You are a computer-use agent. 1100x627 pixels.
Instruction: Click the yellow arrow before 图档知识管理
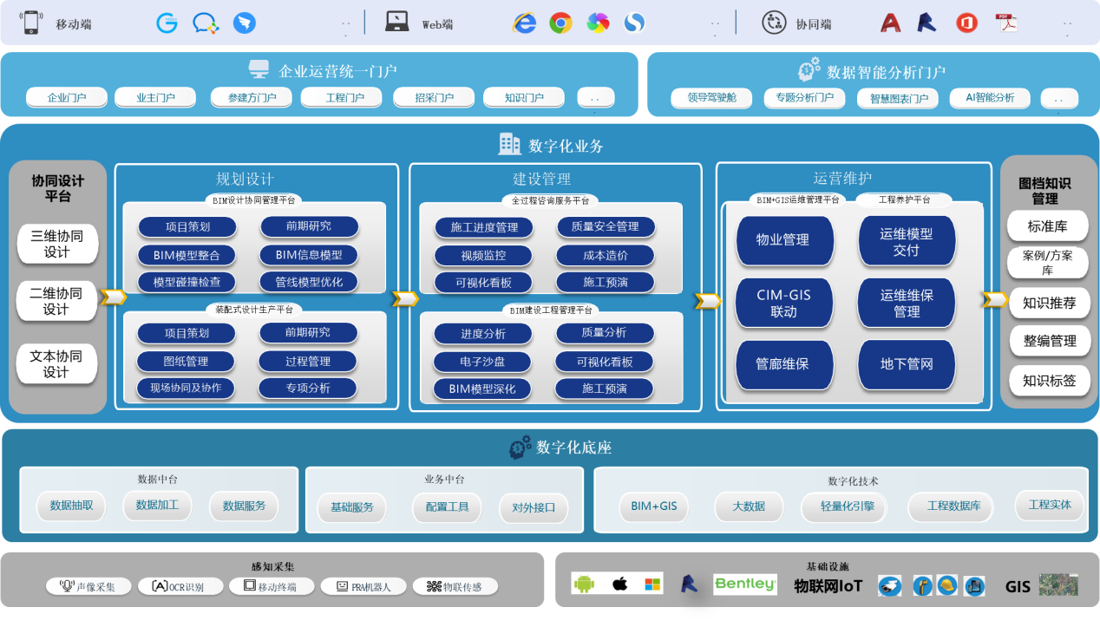coord(994,299)
